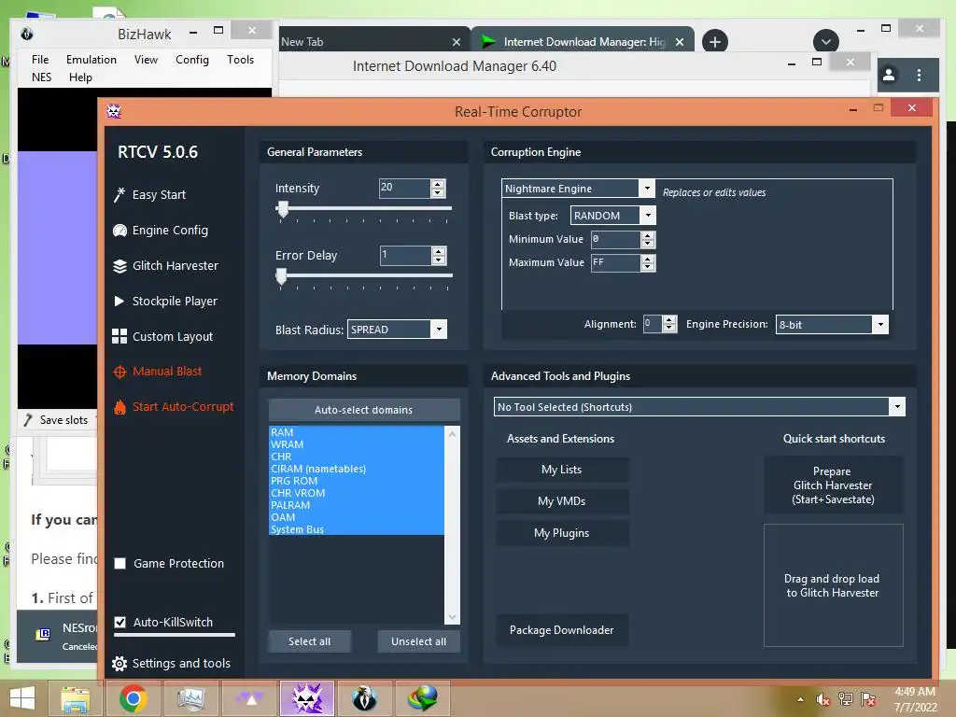Open BizHawk Help menu

(80, 77)
